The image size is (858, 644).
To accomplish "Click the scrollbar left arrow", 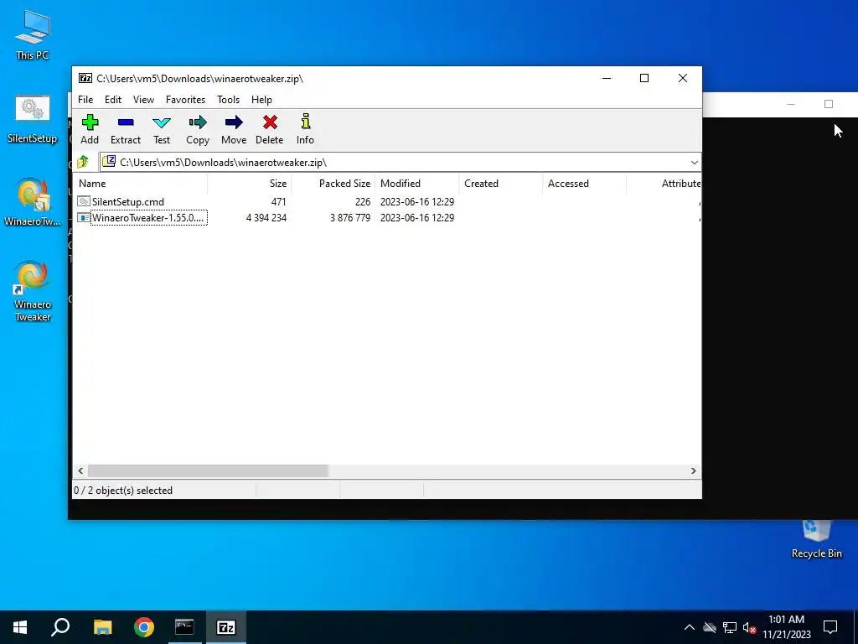I will click(81, 471).
